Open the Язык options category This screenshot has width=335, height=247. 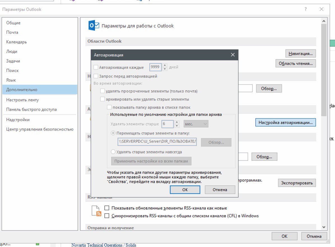click(40, 80)
